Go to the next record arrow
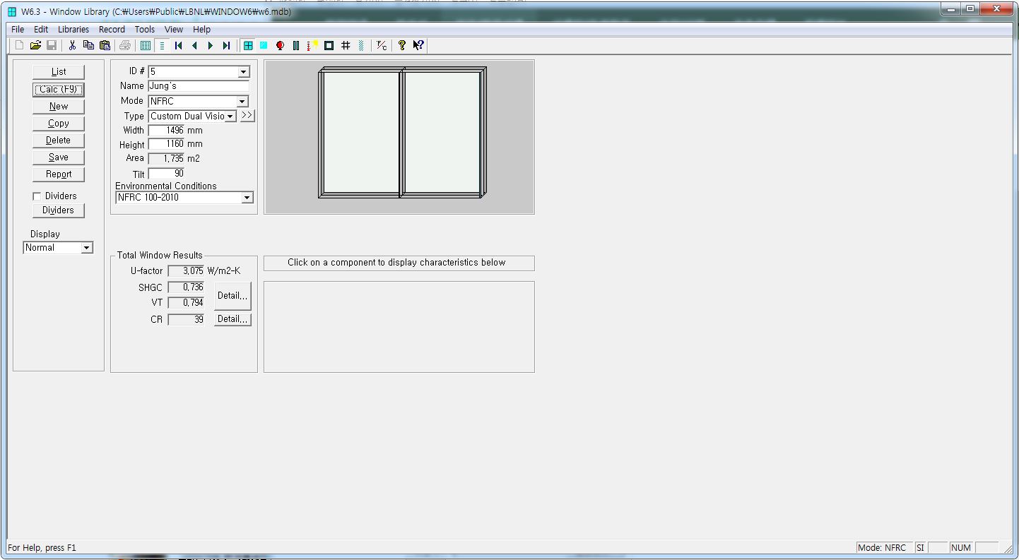 [211, 46]
